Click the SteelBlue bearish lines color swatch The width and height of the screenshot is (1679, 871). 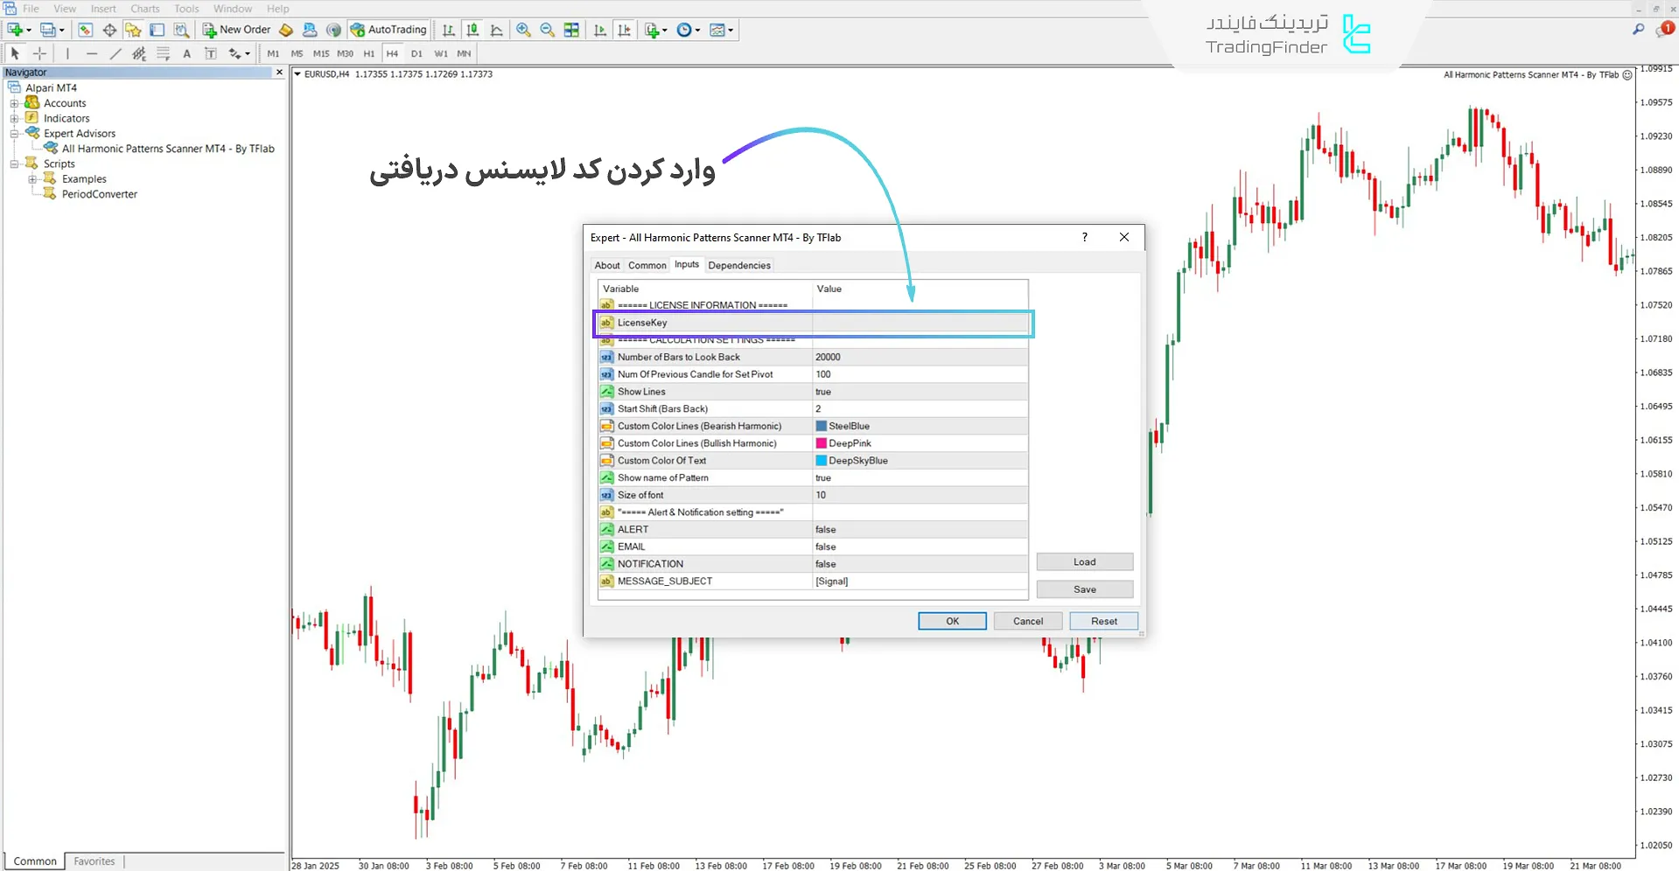click(821, 426)
